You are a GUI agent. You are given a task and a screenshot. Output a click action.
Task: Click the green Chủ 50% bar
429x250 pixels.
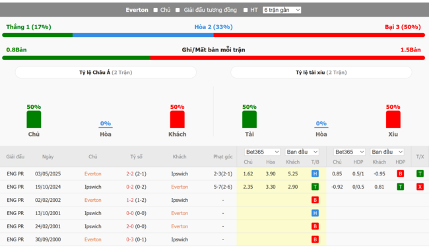34,119
